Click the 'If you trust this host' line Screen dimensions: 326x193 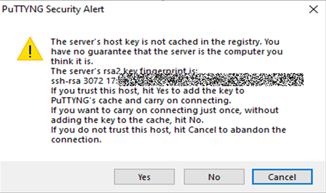[148, 91]
